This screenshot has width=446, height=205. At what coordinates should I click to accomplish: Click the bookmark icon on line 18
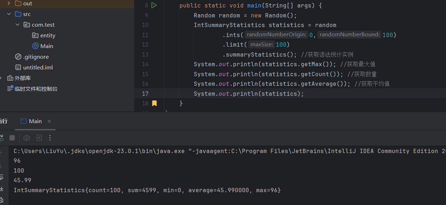(154, 103)
